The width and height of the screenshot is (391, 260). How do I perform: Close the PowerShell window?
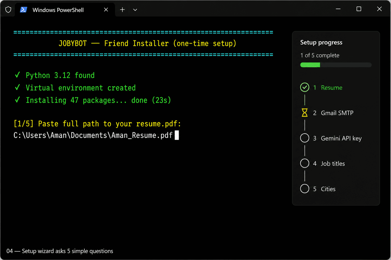(x=379, y=9)
